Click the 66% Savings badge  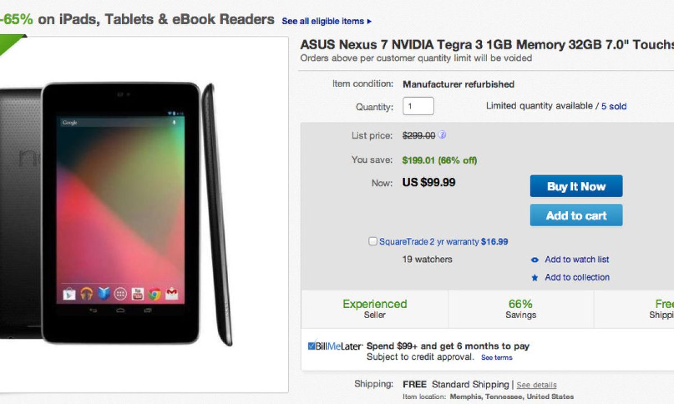[x=521, y=309]
